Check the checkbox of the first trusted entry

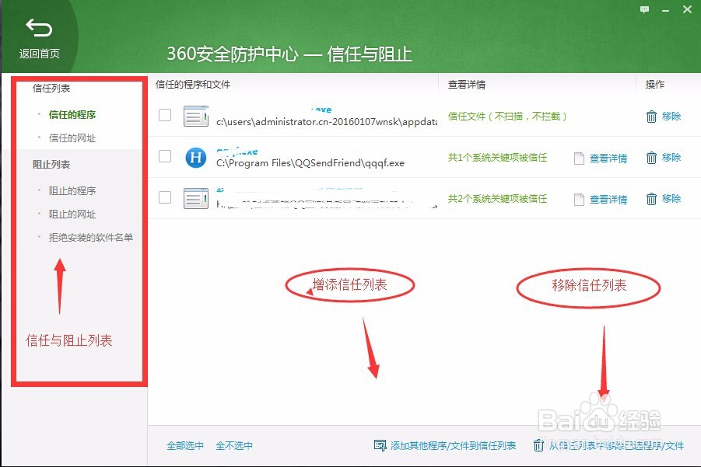[164, 115]
